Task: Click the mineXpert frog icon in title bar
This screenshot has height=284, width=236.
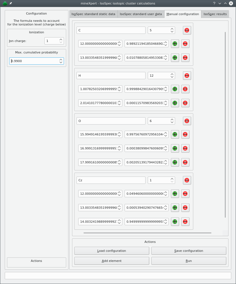Action: pyautogui.click(x=5, y=3)
